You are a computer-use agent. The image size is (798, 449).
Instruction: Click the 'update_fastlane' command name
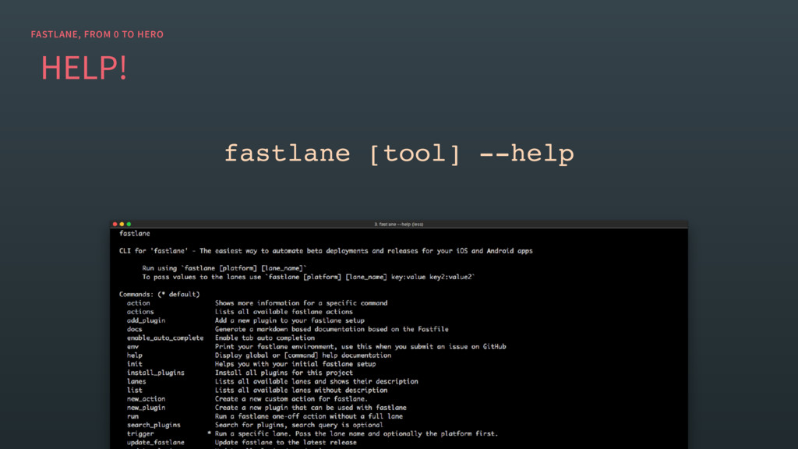click(156, 443)
